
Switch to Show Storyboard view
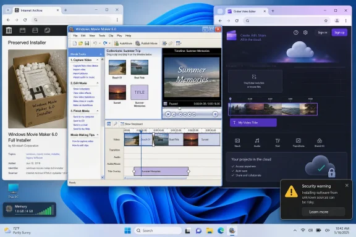(x=132, y=124)
